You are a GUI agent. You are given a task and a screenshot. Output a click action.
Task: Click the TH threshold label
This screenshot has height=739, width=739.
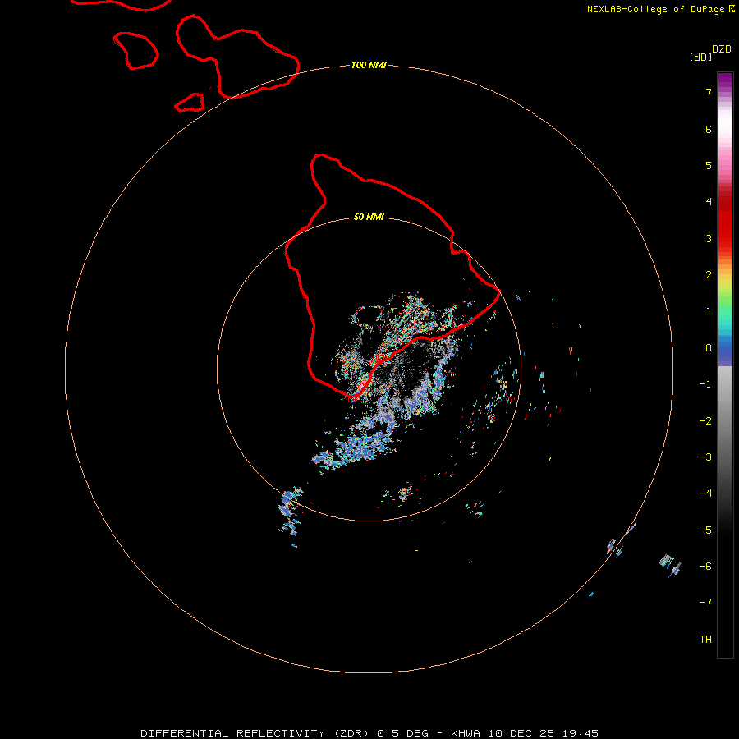pyautogui.click(x=705, y=639)
